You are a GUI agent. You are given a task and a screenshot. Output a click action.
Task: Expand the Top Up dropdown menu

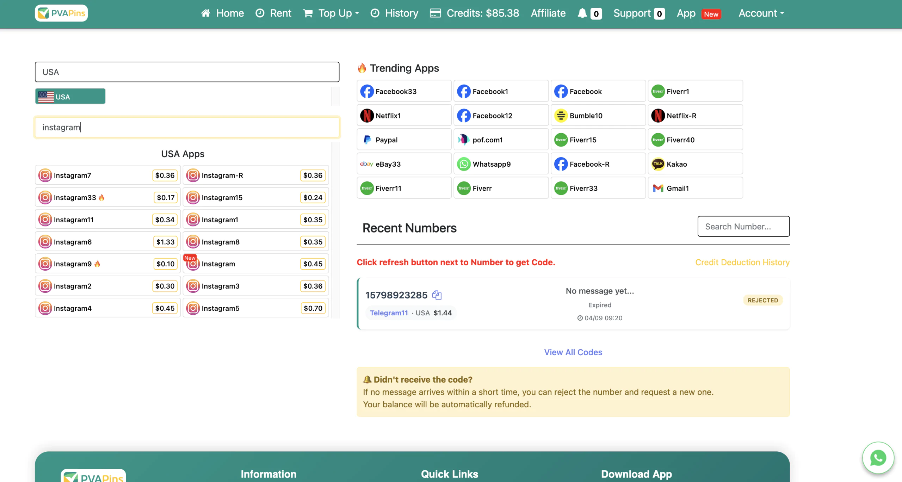point(331,13)
